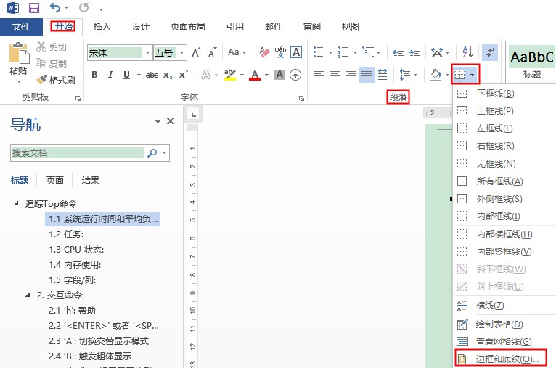Image resolution: width=556 pixels, height=368 pixels.
Task: Open the 文件 tab
Action: 21,27
